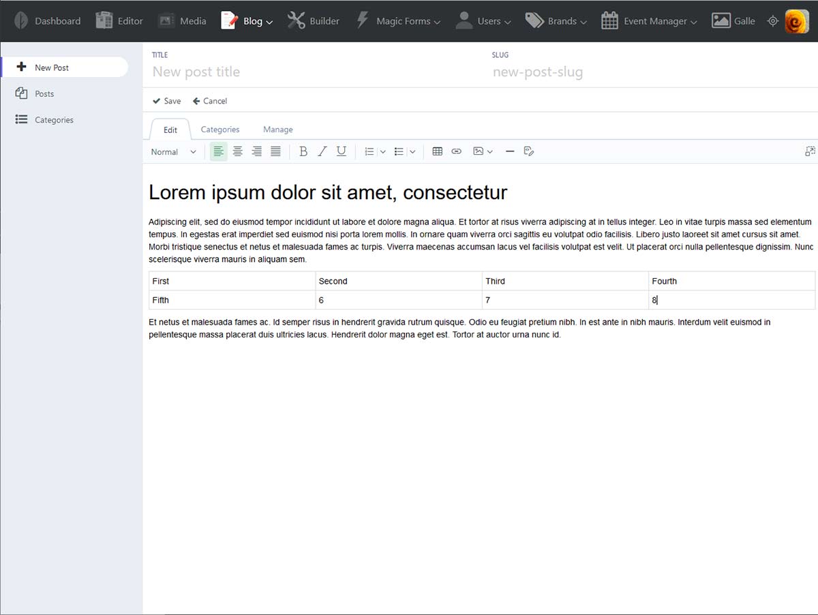Image resolution: width=818 pixels, height=615 pixels.
Task: Open numbered list options arrow
Action: pyautogui.click(x=382, y=152)
